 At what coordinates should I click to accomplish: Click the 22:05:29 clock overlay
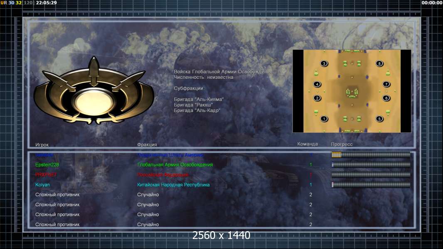[46, 2]
